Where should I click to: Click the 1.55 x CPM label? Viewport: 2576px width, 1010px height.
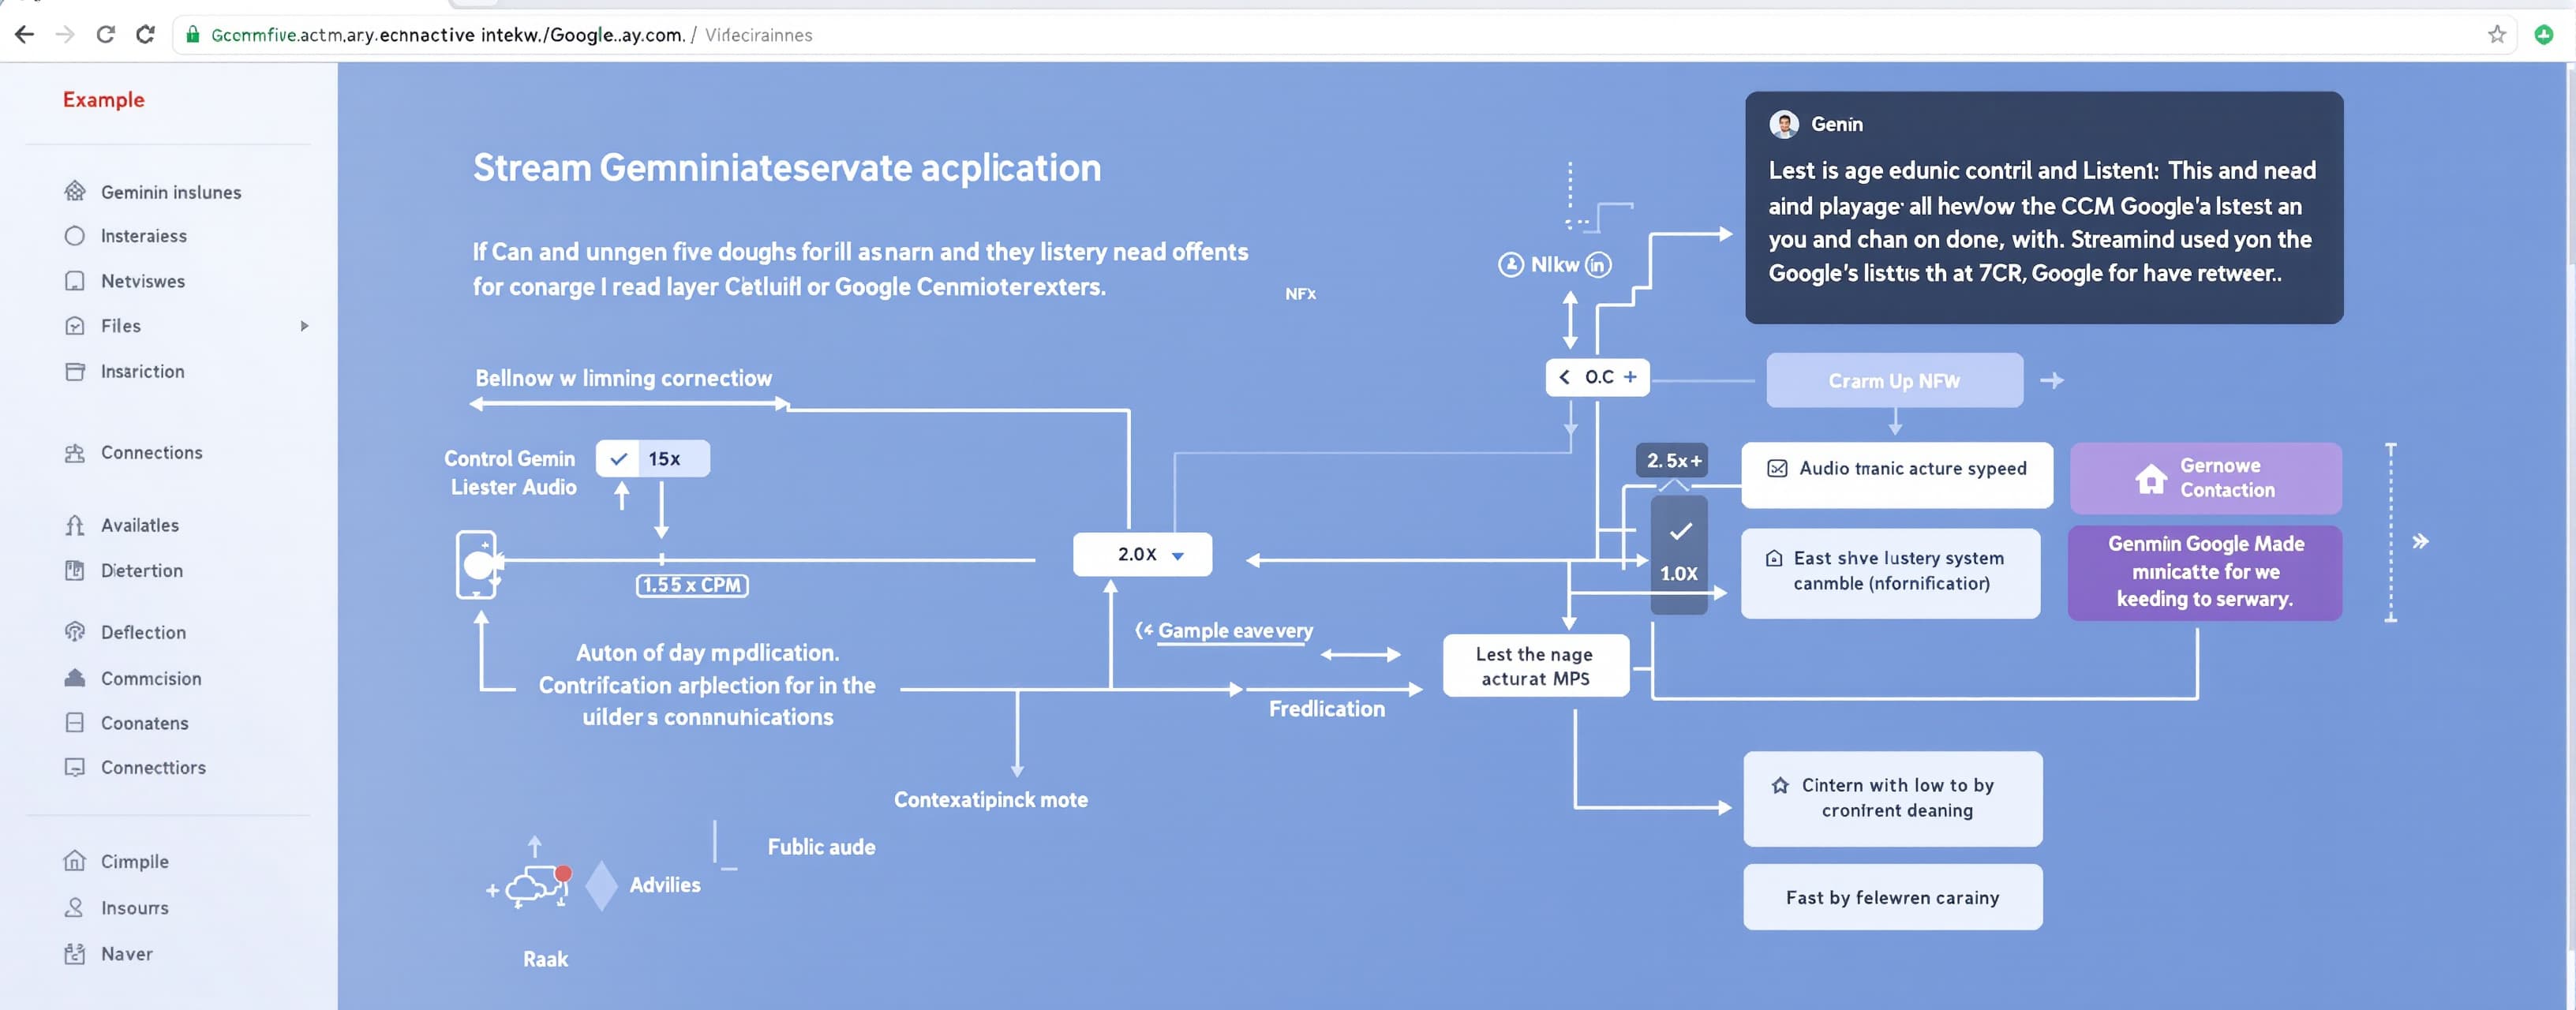tap(692, 585)
